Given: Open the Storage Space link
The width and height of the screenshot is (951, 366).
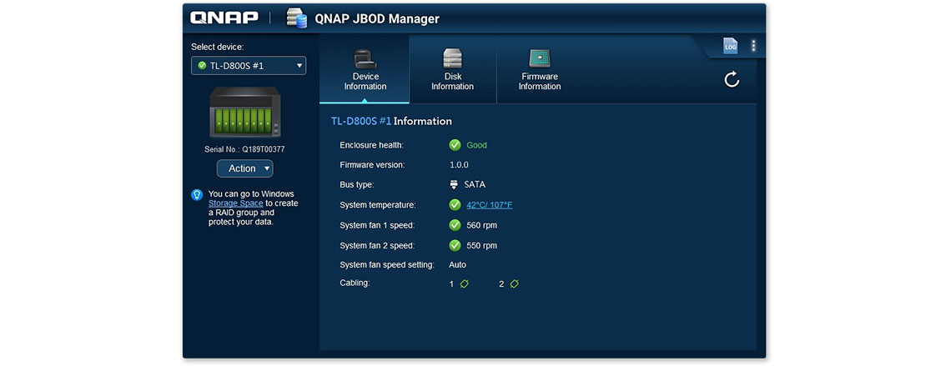Looking at the screenshot, I should point(236,203).
